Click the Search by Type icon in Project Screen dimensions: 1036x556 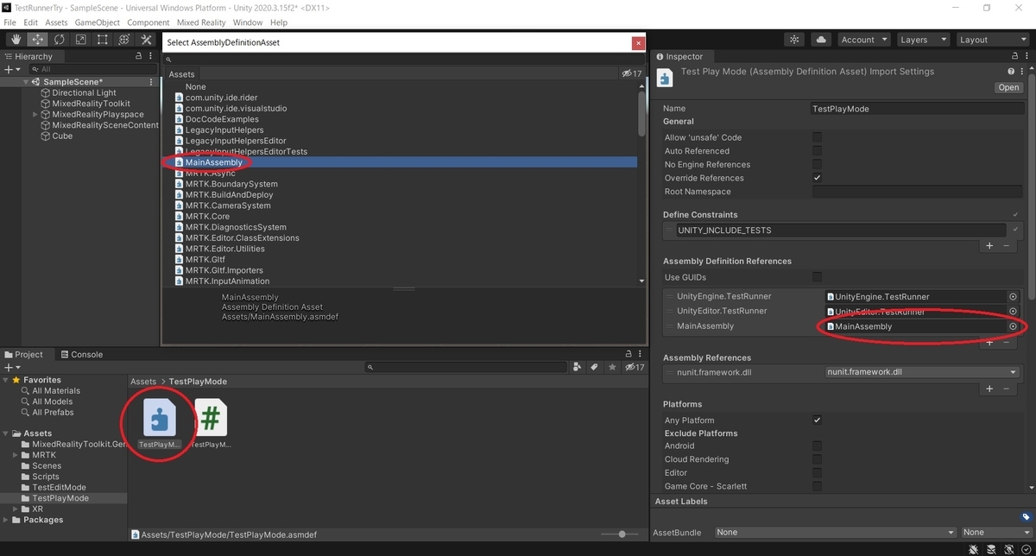coord(577,368)
